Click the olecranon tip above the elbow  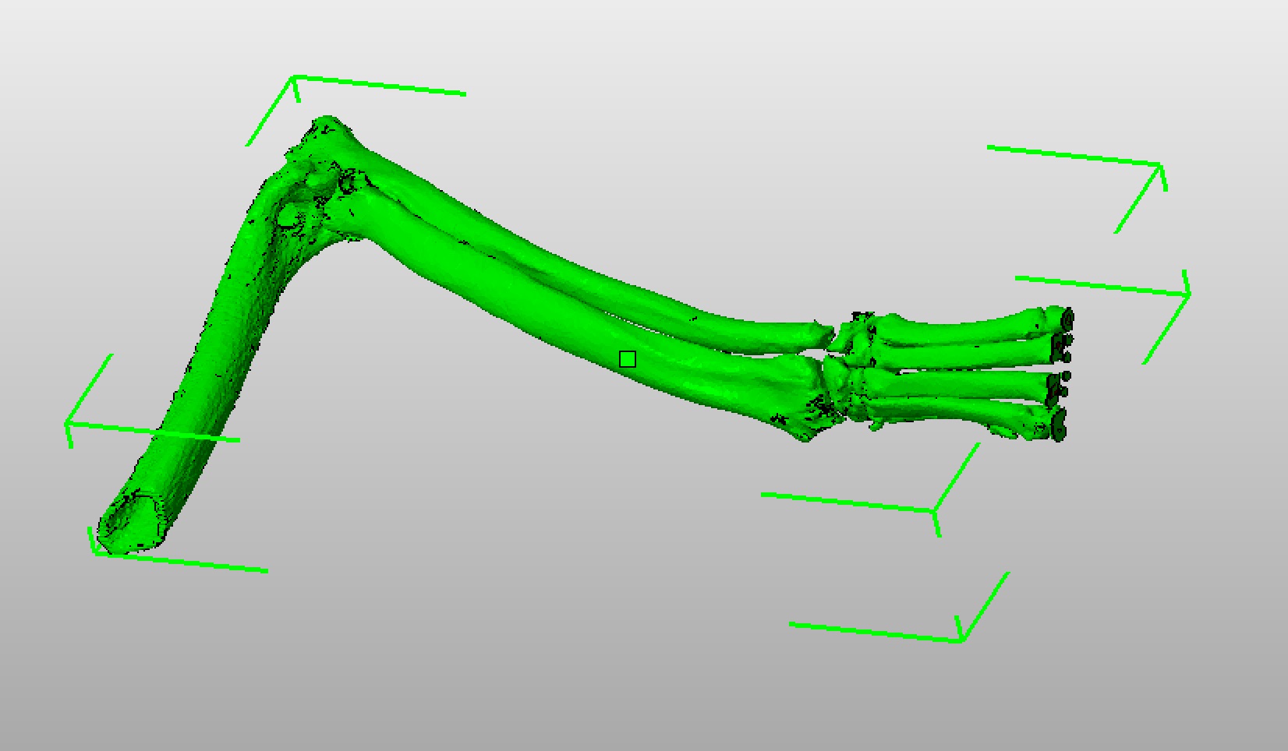pyautogui.click(x=327, y=126)
